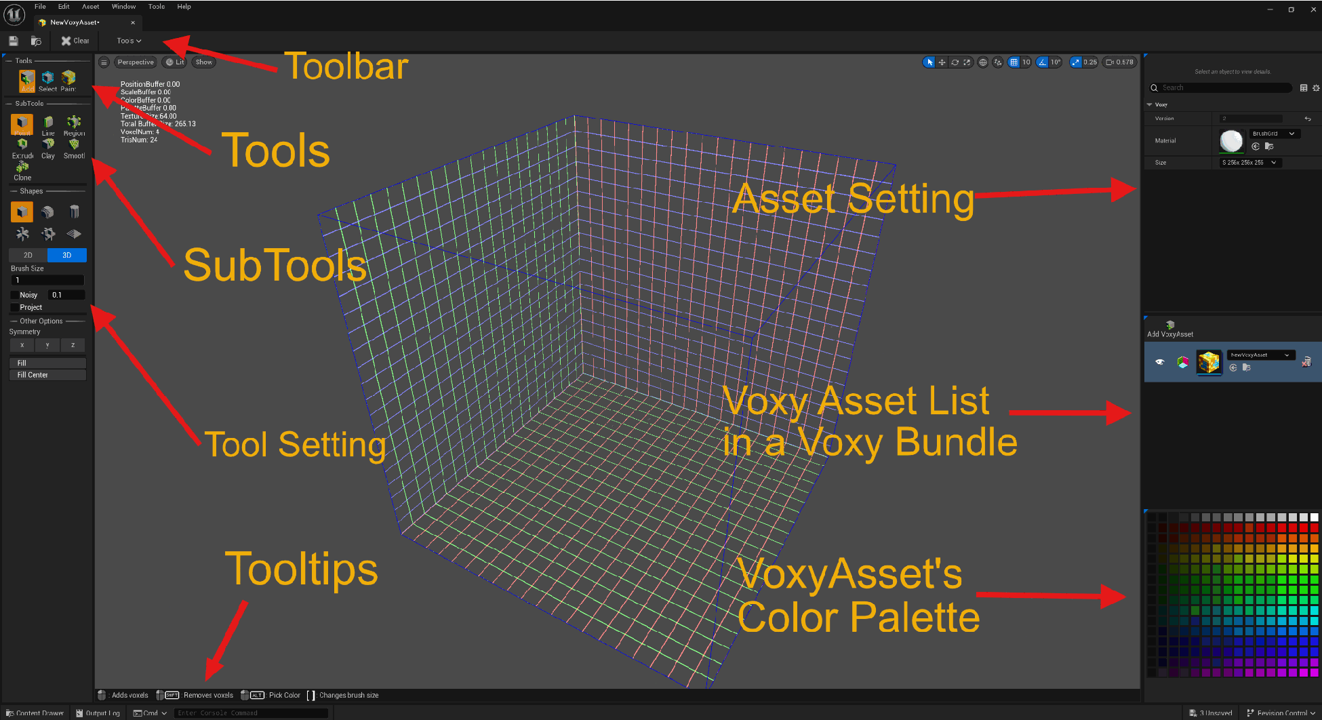The width and height of the screenshot is (1322, 720).
Task: Expand the Size 256x256x256 dropdown
Action: 1249,163
